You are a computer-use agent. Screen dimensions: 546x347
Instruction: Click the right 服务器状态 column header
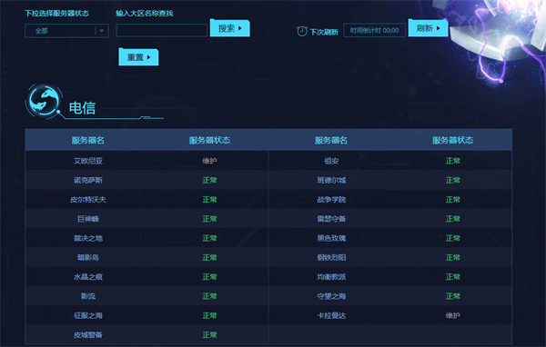[x=452, y=140]
